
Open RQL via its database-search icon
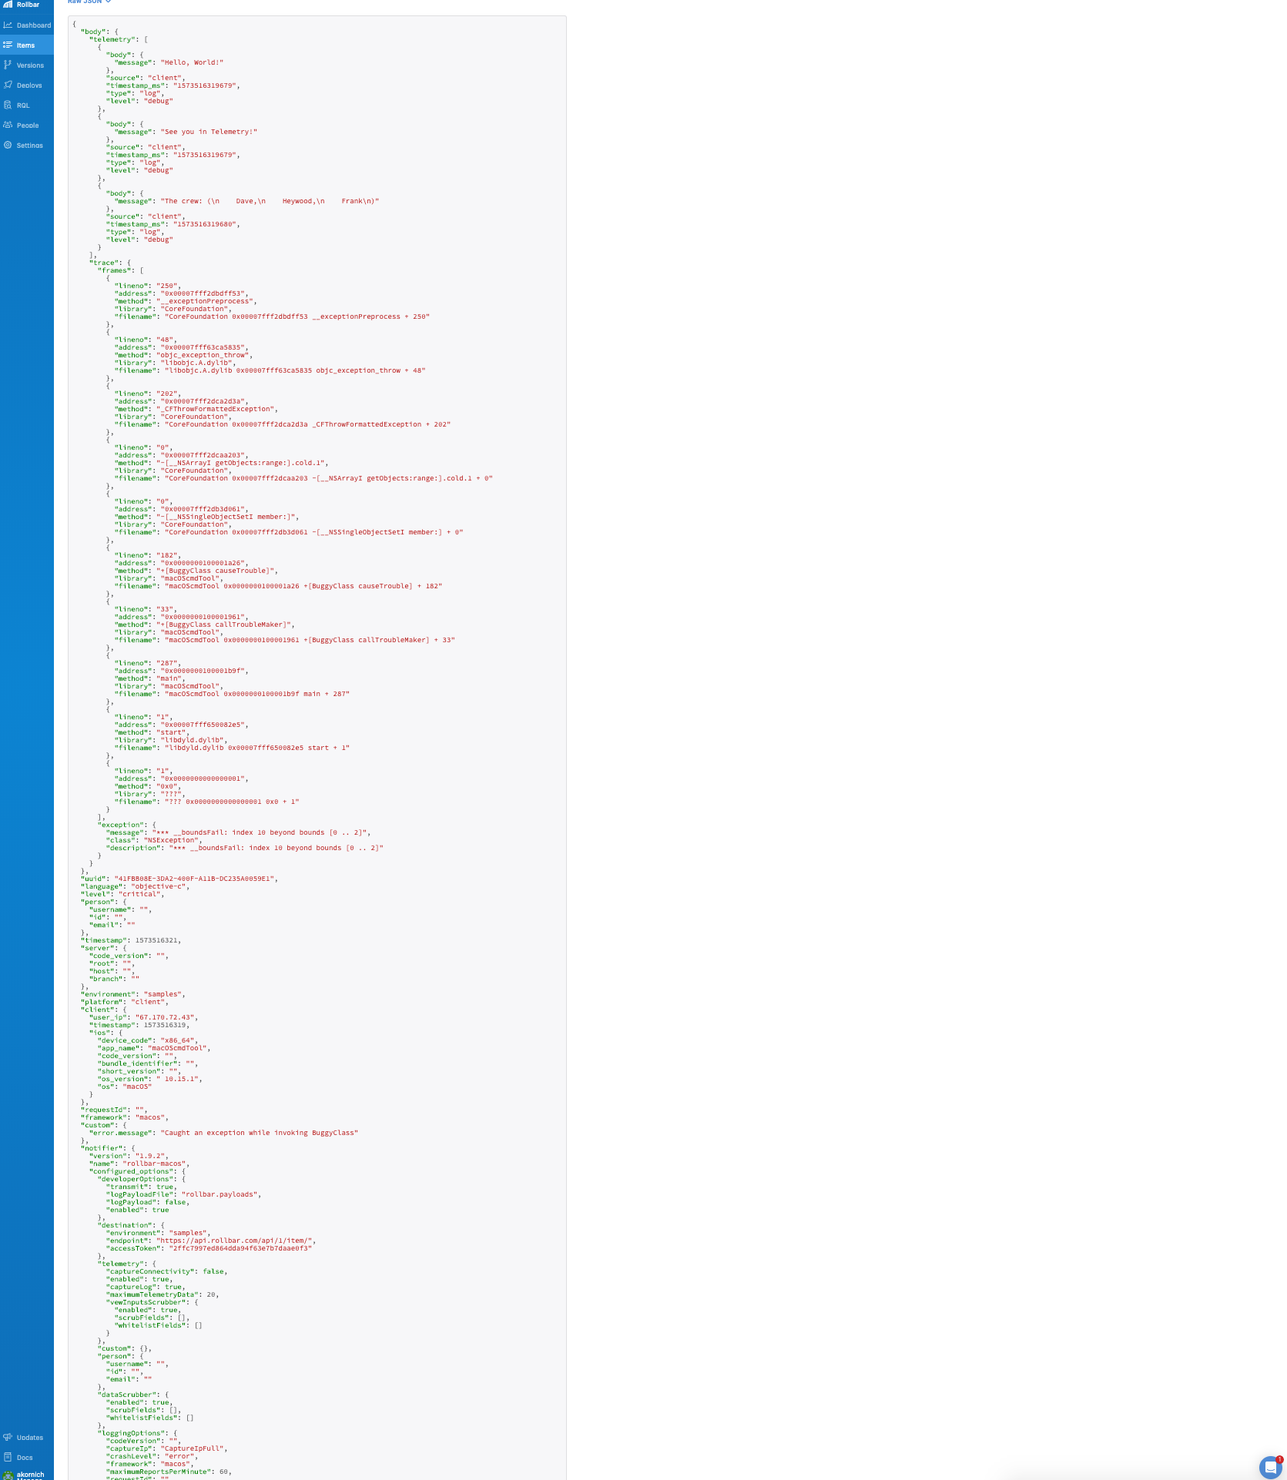(8, 105)
